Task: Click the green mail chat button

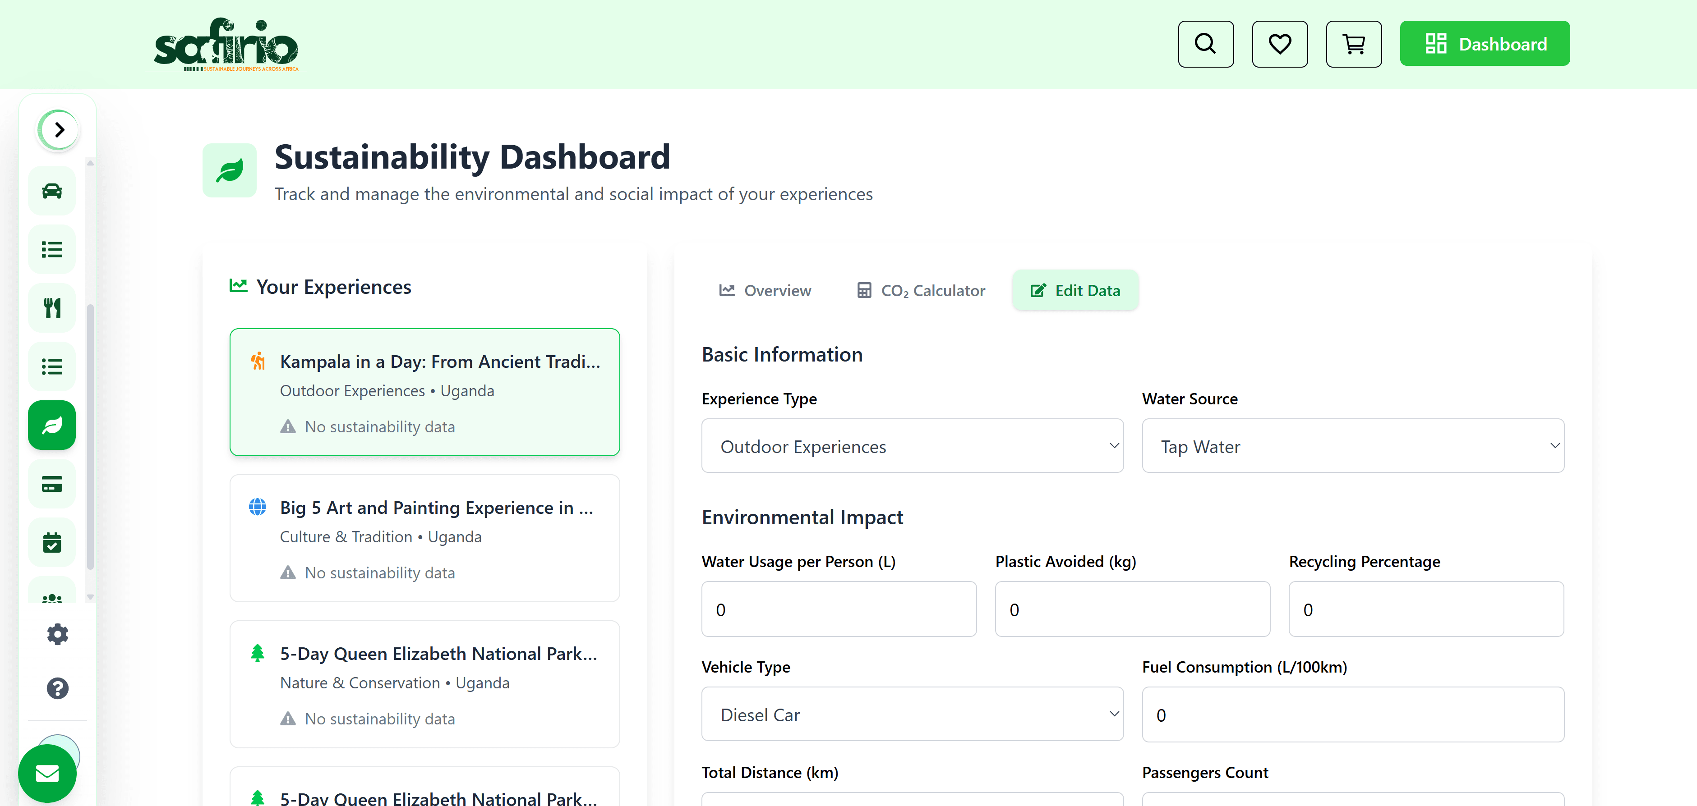Action: click(47, 774)
